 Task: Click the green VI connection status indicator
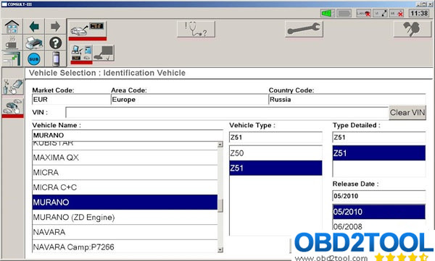(328, 13)
